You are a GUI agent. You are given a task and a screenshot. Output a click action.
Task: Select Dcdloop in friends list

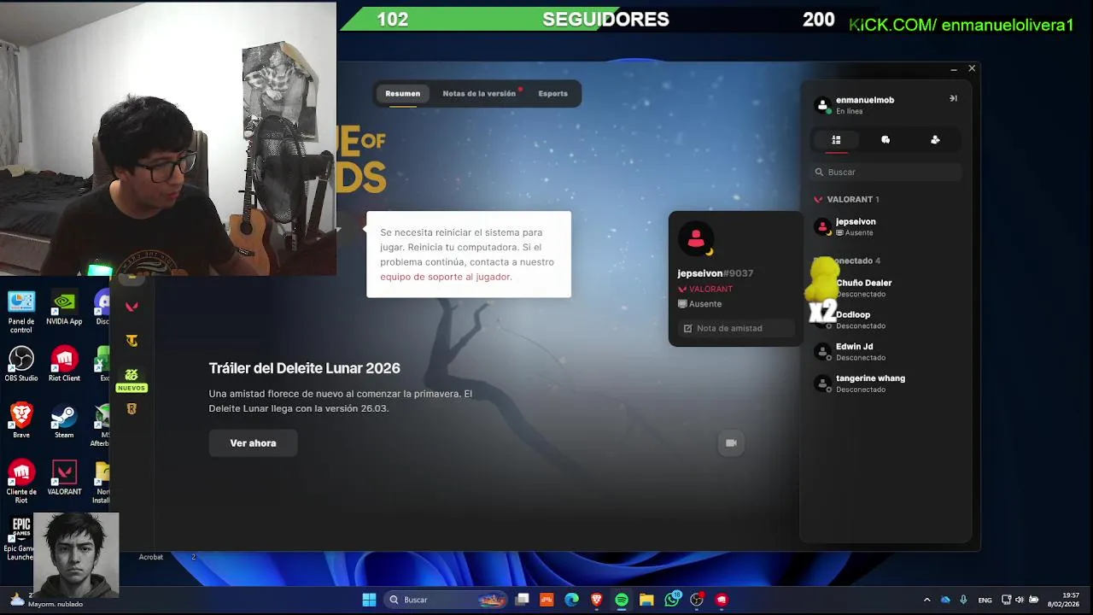886,319
